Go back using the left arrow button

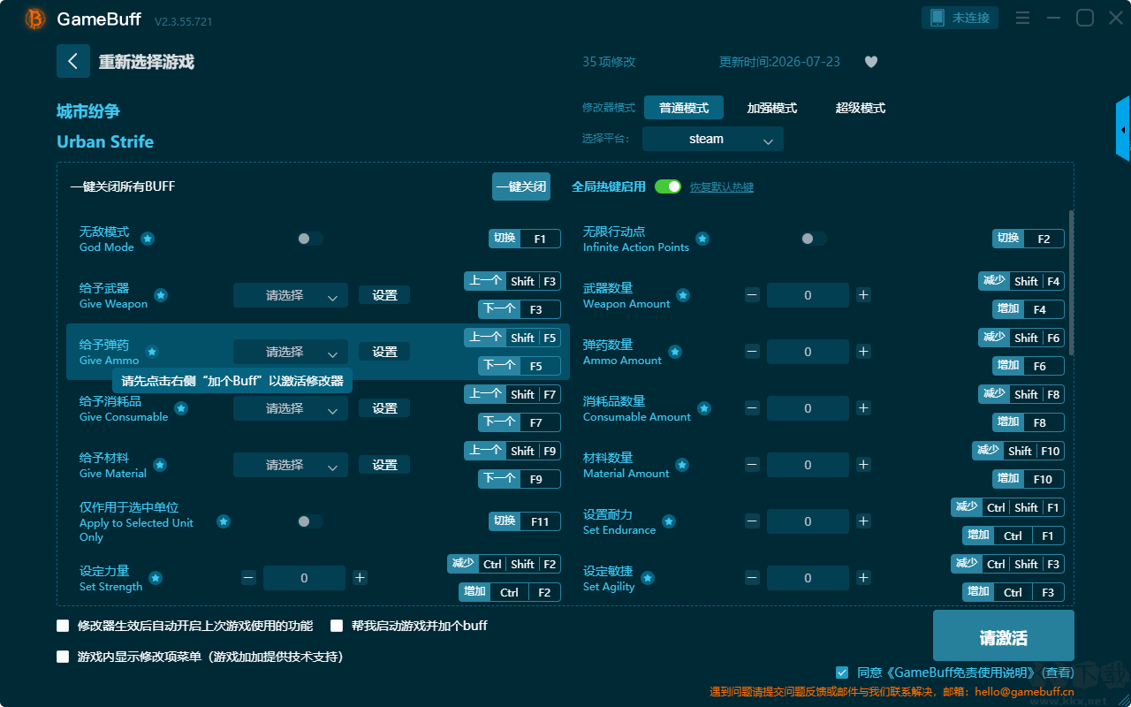[x=73, y=61]
